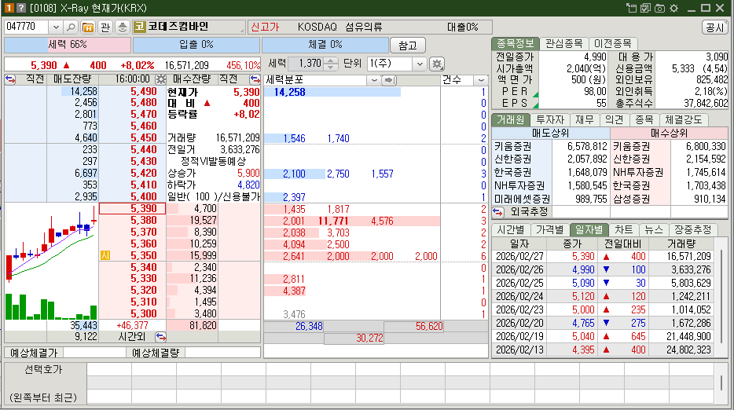Screen dimensions: 734x410
Task: Open the 장중추정 tab
Action: point(693,230)
